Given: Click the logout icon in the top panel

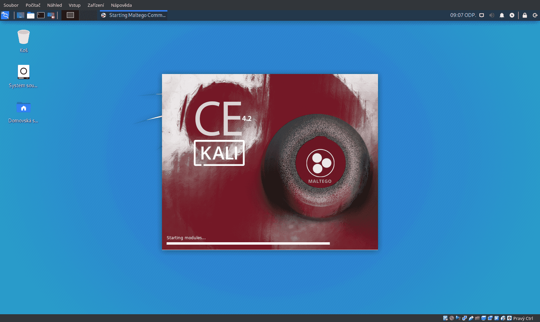Looking at the screenshot, I should point(535,15).
